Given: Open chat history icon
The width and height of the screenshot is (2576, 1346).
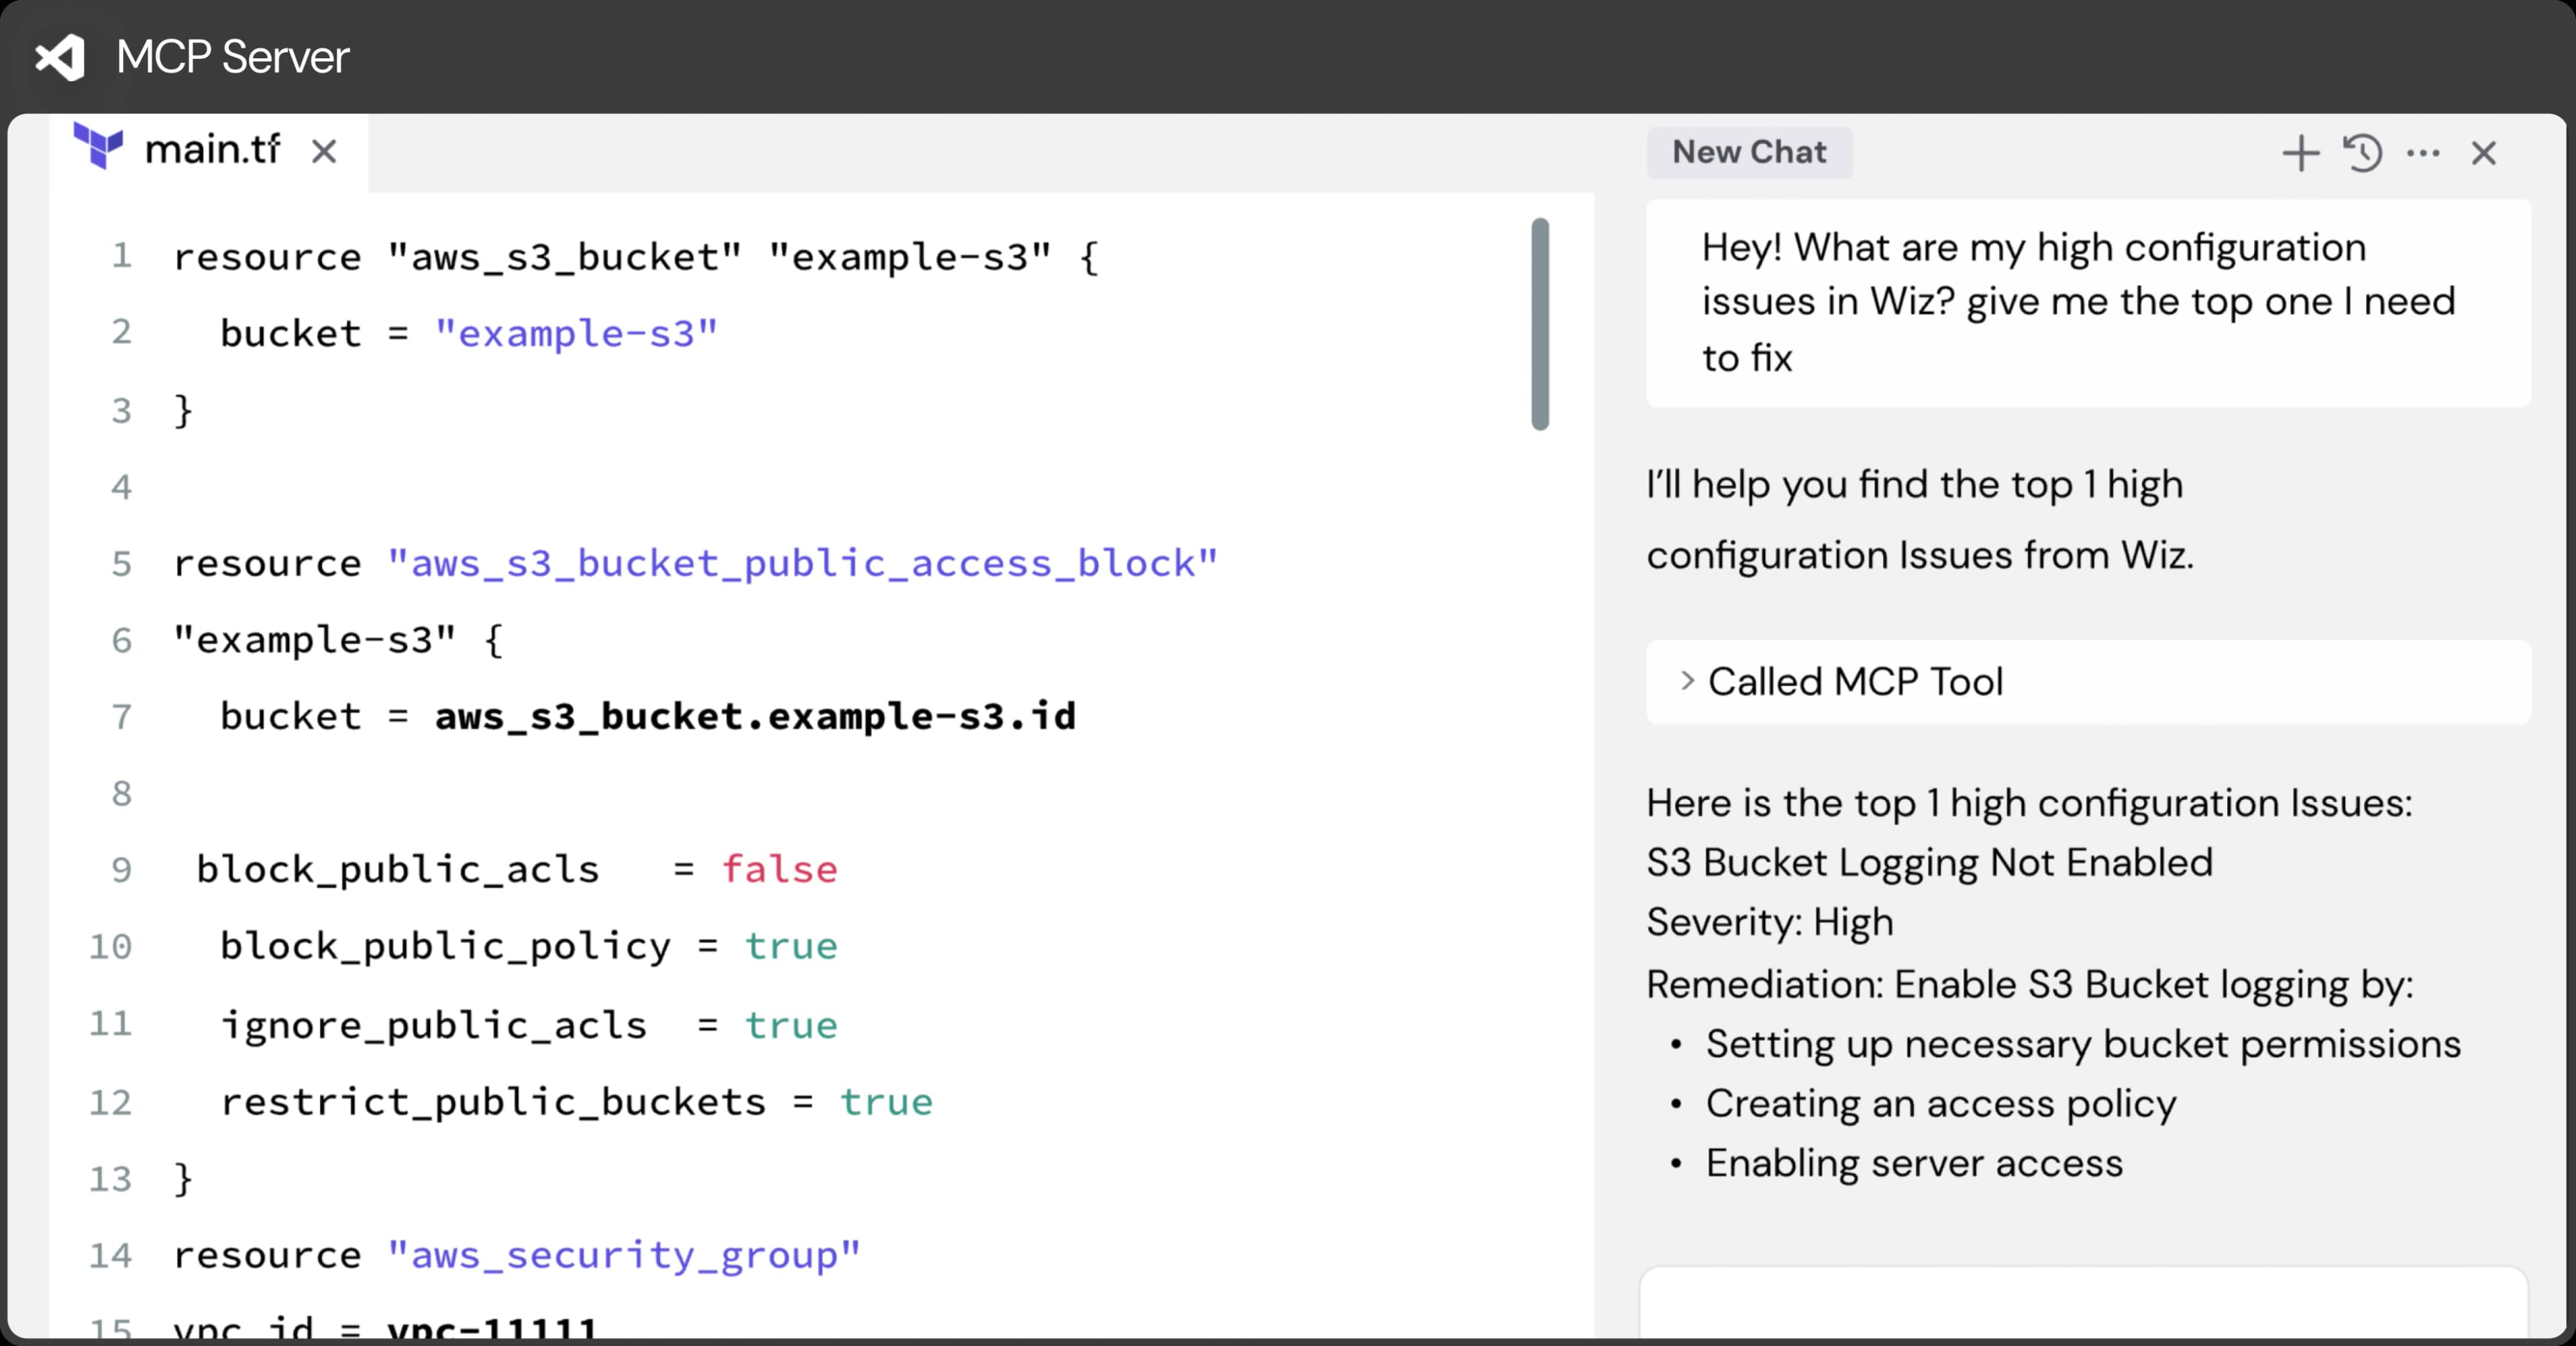Looking at the screenshot, I should coord(2363,153).
